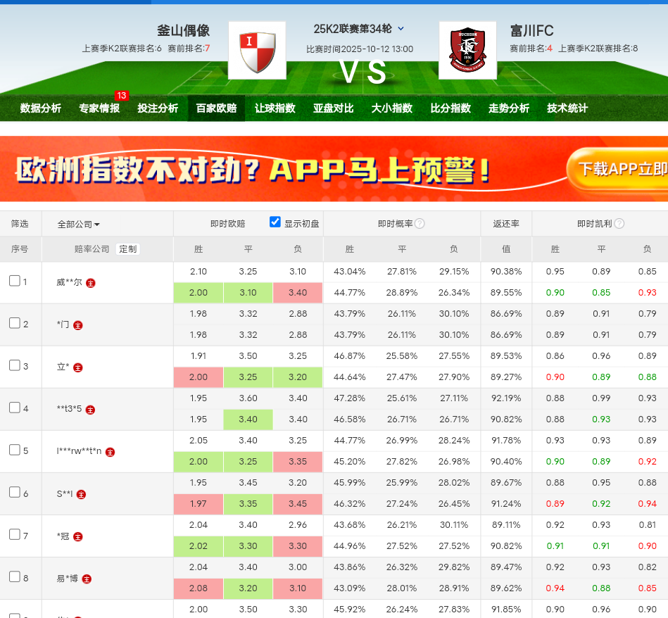Expand the 全部公司 company filter dropdown

[x=78, y=224]
